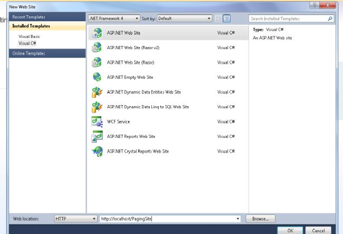Image resolution: width=343 pixels, height=234 pixels.
Task: Select Visual Basic in the templates tree
Action: 29,36
